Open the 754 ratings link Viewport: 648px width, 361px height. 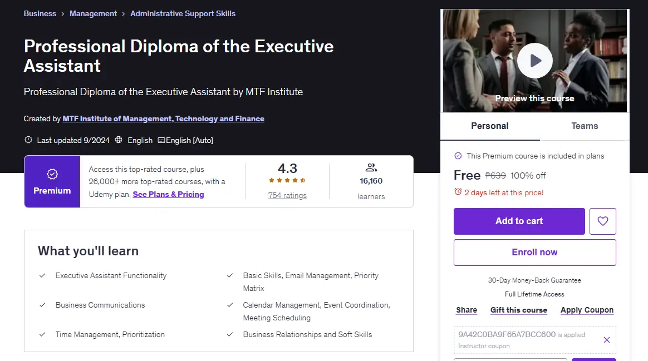287,195
